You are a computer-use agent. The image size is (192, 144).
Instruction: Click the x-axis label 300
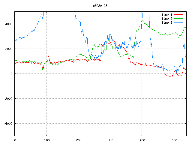click(110, 140)
